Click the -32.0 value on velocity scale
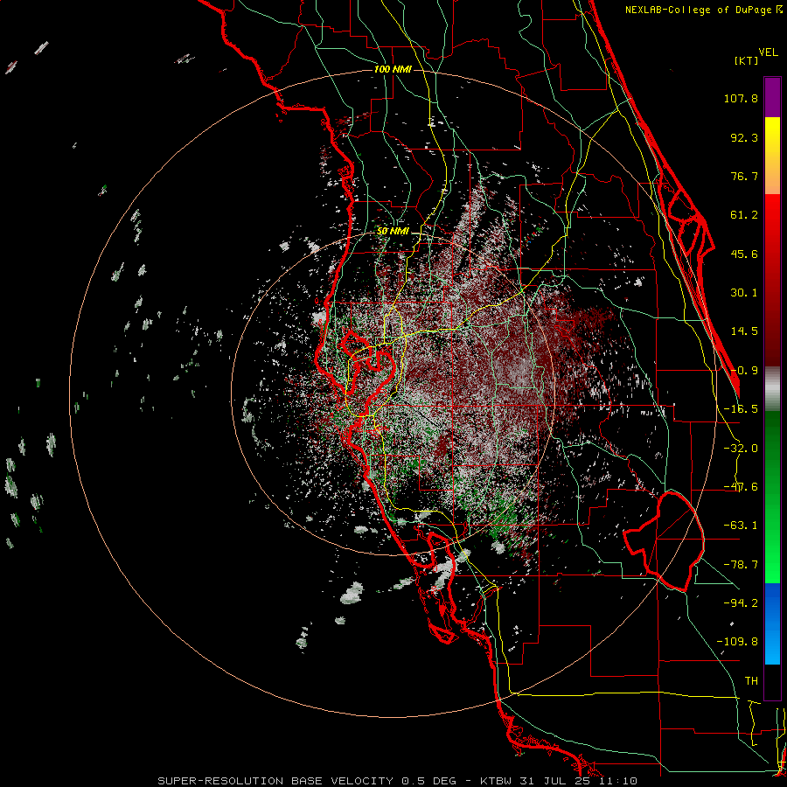The height and width of the screenshot is (787, 787). point(741,449)
